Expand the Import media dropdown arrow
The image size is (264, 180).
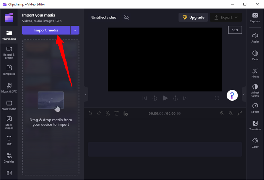pyautogui.click(x=75, y=30)
